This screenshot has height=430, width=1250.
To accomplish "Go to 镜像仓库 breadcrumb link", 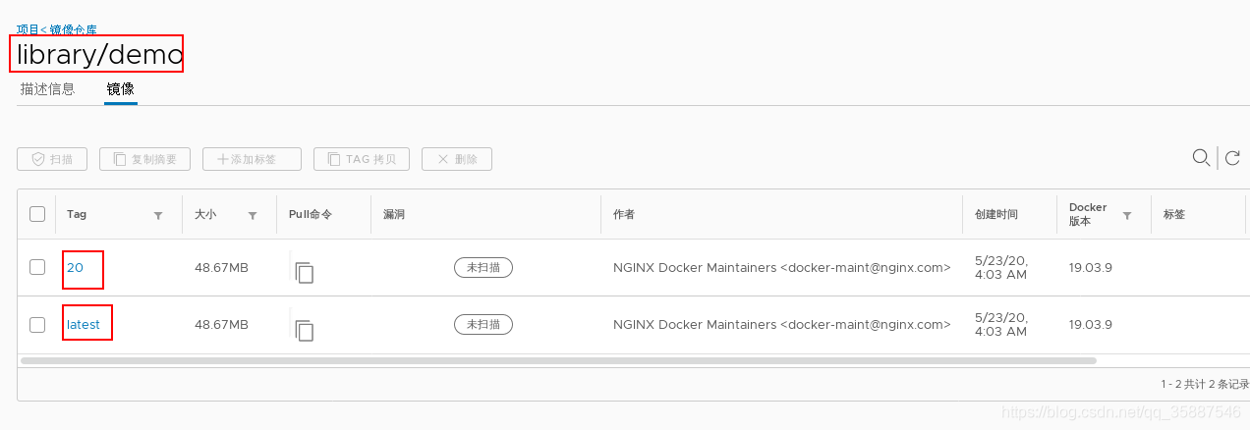I will [73, 29].
